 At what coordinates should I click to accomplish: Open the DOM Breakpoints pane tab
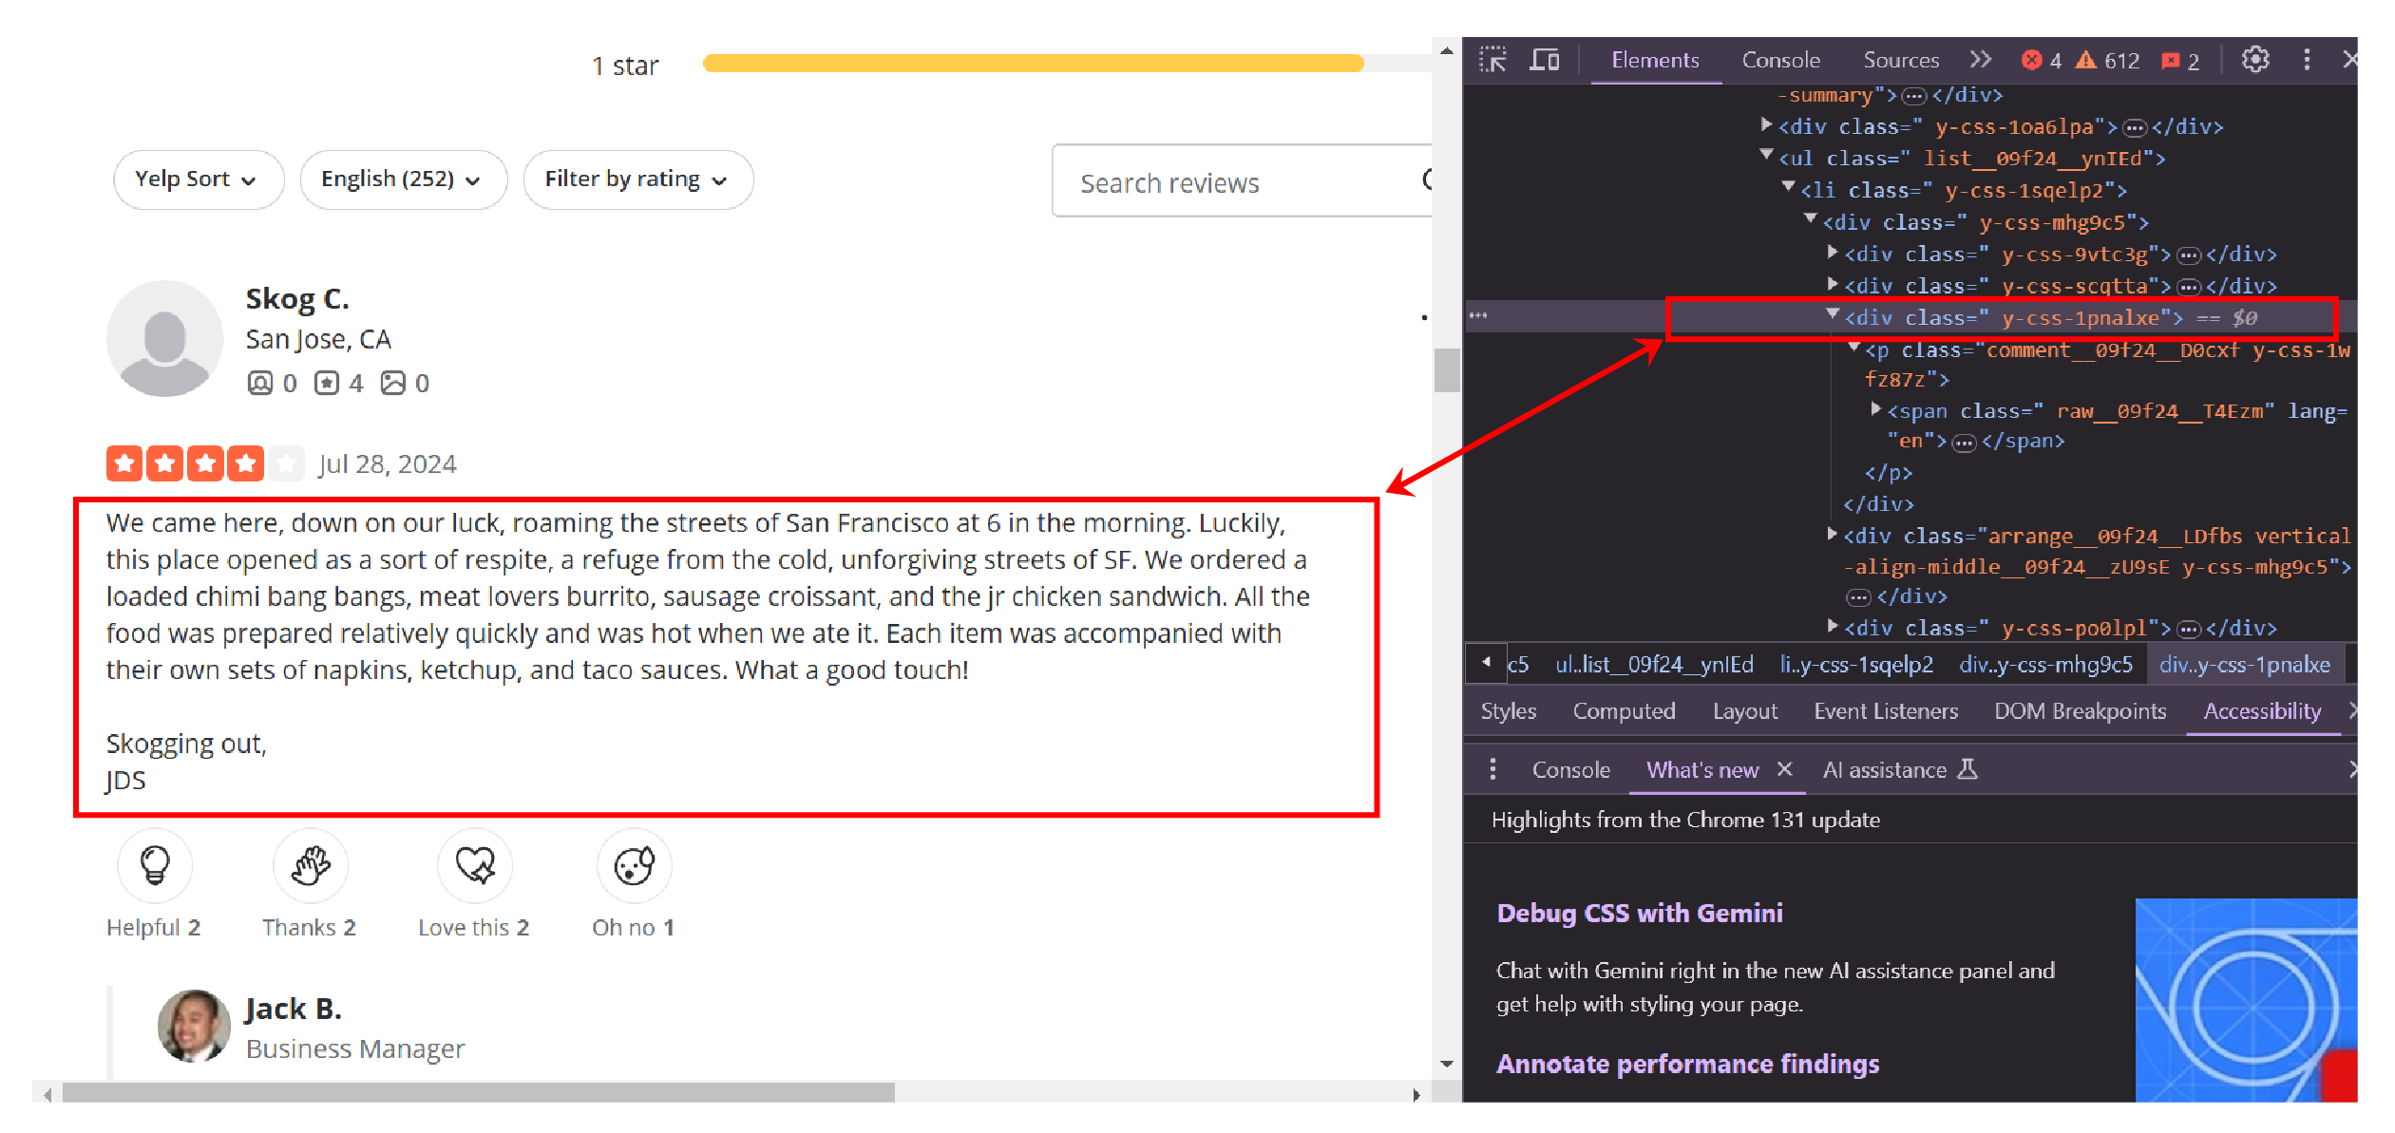pos(2080,711)
